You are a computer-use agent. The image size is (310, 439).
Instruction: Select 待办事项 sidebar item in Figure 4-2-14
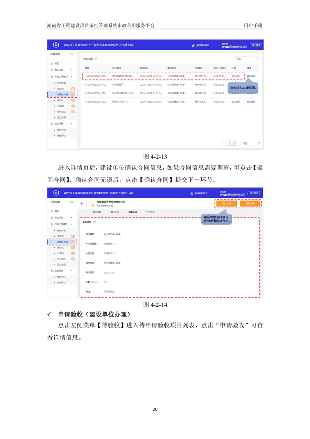coord(61,259)
